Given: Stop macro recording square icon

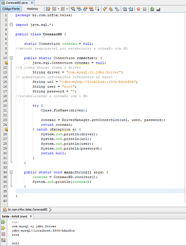Looking at the screenshot, I should [145, 9].
